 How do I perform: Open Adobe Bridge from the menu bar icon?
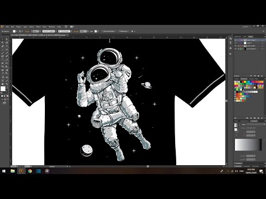(x=66, y=27)
